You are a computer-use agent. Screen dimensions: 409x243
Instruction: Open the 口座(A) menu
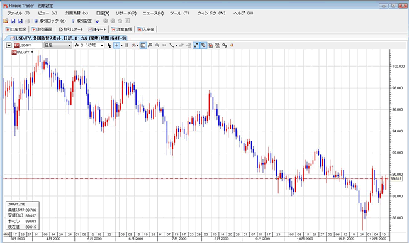tap(103, 13)
